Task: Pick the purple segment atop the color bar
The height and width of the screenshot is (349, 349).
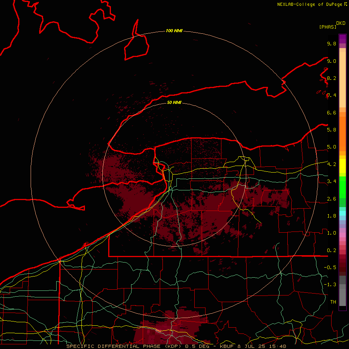Action: tap(342, 39)
